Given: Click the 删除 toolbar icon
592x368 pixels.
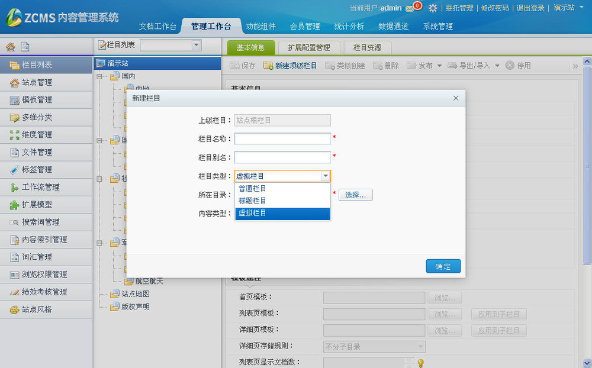Looking at the screenshot, I should tap(378, 65).
